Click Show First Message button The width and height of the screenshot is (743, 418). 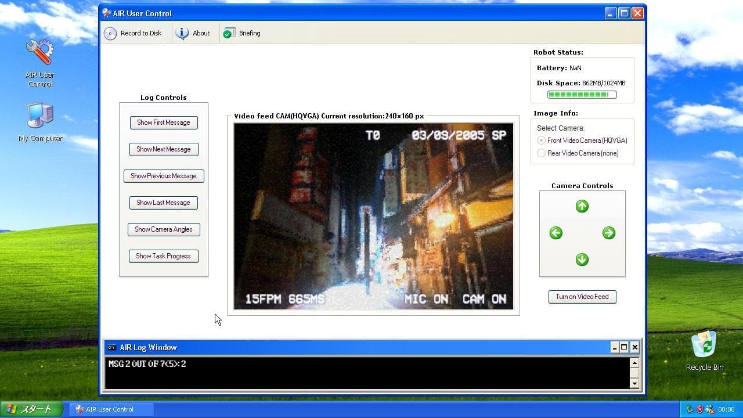(164, 122)
